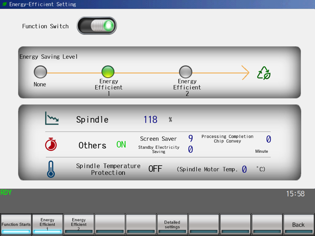The width and height of the screenshot is (315, 236).
Task: Click the red stopwatch Others icon
Action: (x=51, y=144)
